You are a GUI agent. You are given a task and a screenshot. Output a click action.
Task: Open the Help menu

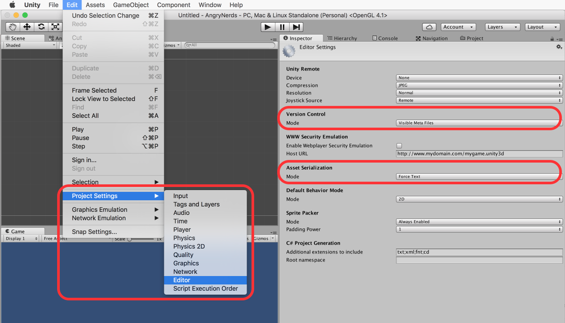[x=236, y=5]
